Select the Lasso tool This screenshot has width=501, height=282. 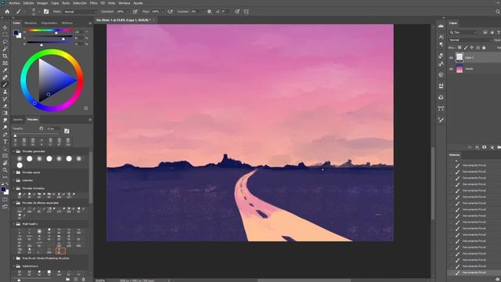point(5,42)
